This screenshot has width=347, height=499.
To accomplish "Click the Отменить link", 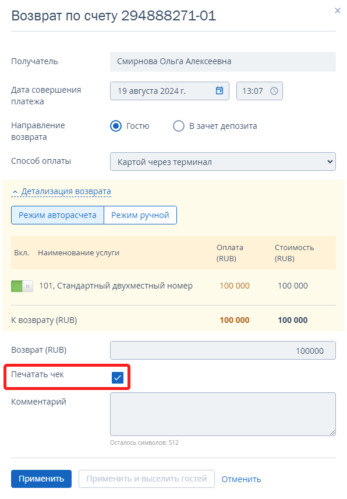I will [241, 479].
